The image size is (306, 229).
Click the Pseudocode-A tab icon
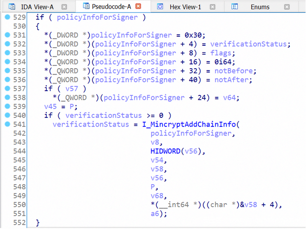[86, 7]
